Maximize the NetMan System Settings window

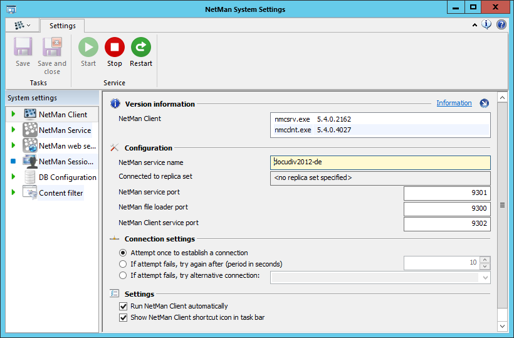click(473, 8)
